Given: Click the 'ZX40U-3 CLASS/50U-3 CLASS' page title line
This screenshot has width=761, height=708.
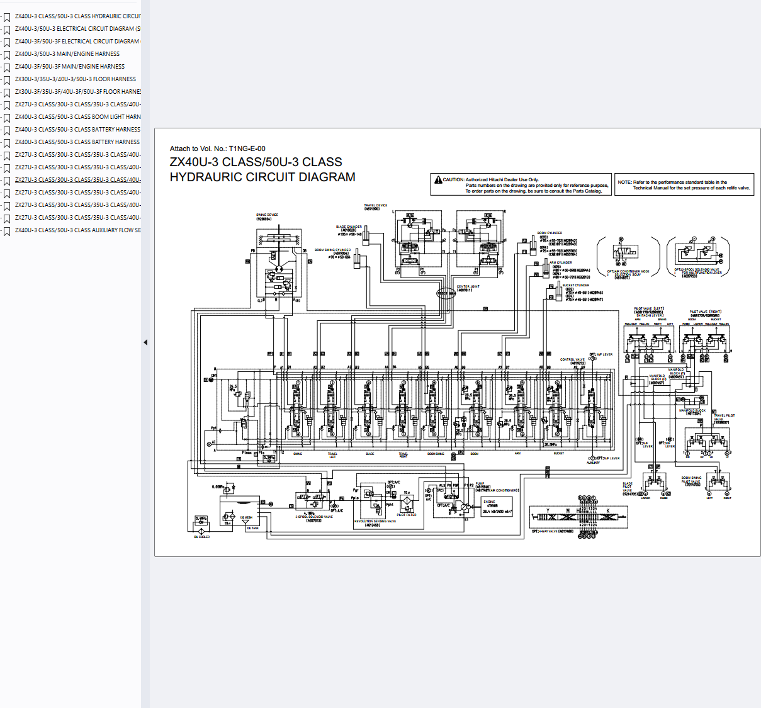Looking at the screenshot, I should point(256,162).
